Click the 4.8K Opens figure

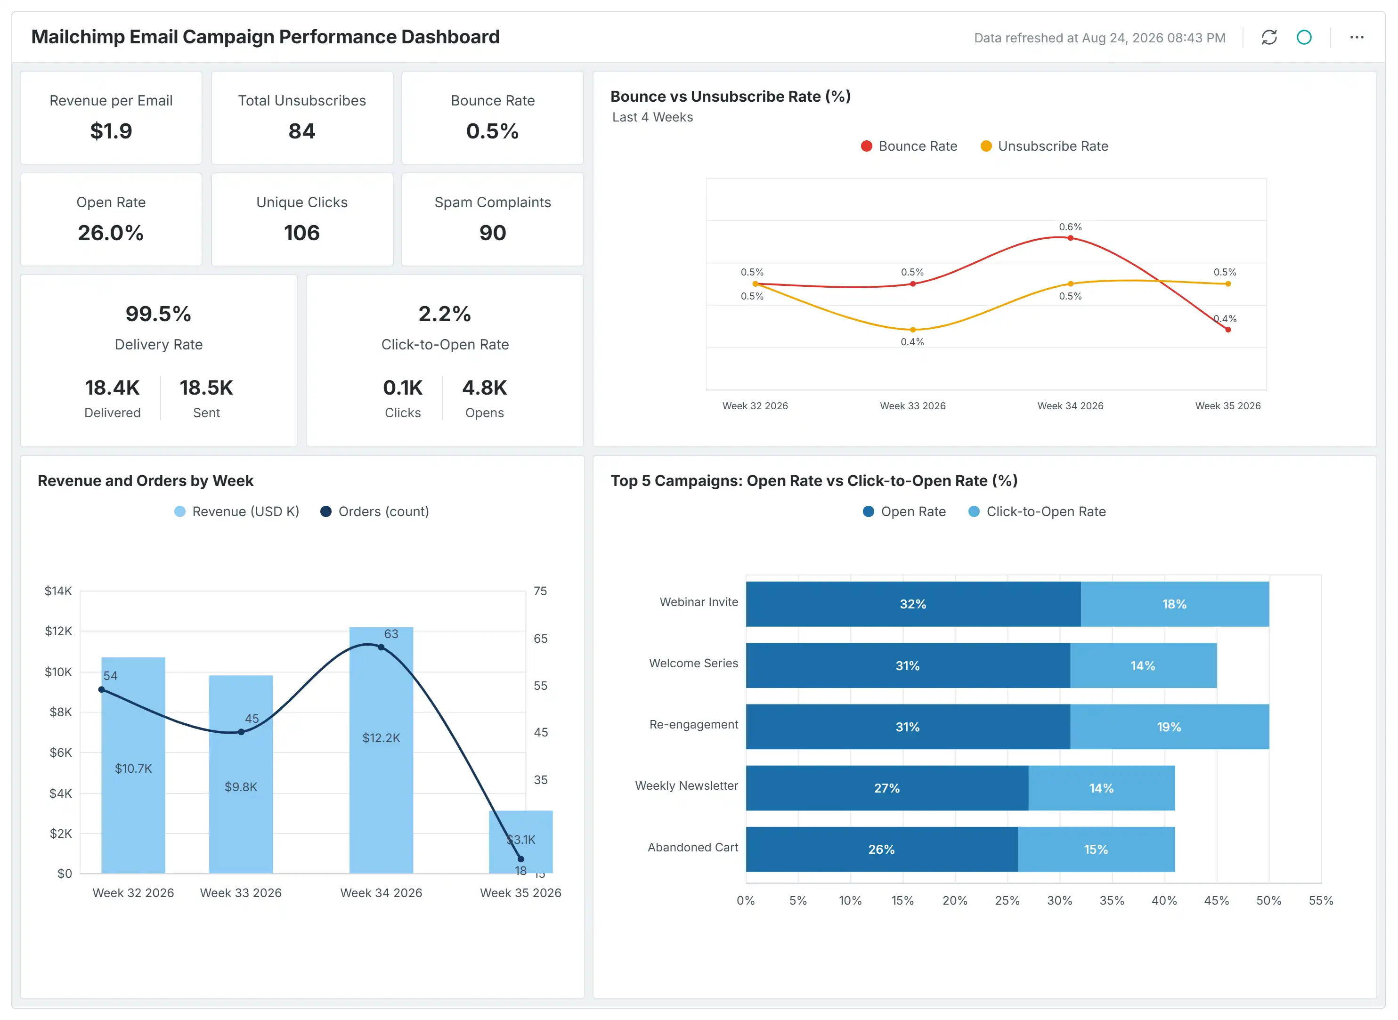tap(485, 388)
